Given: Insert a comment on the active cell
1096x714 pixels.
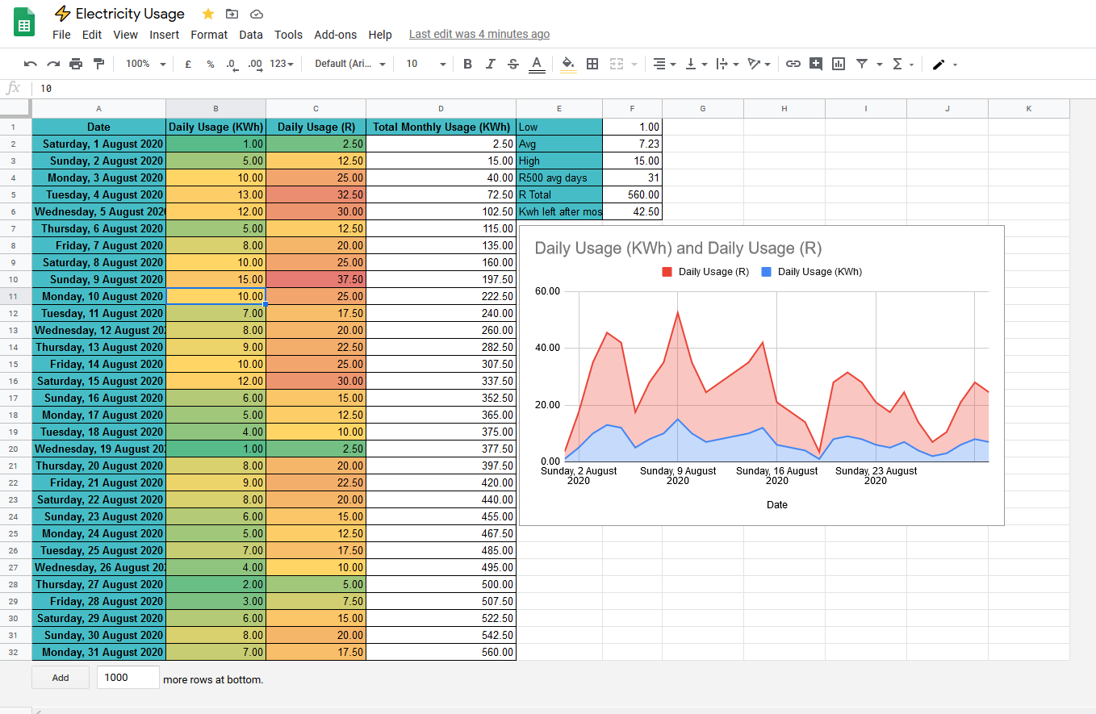Looking at the screenshot, I should tap(817, 63).
